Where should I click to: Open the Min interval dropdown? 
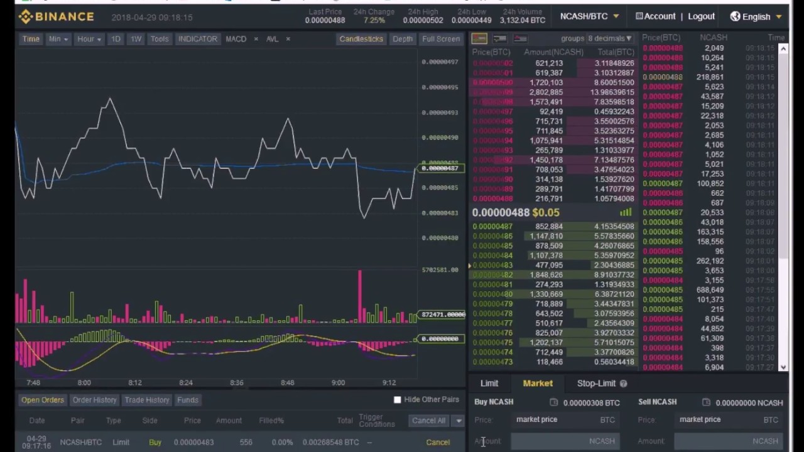point(58,39)
